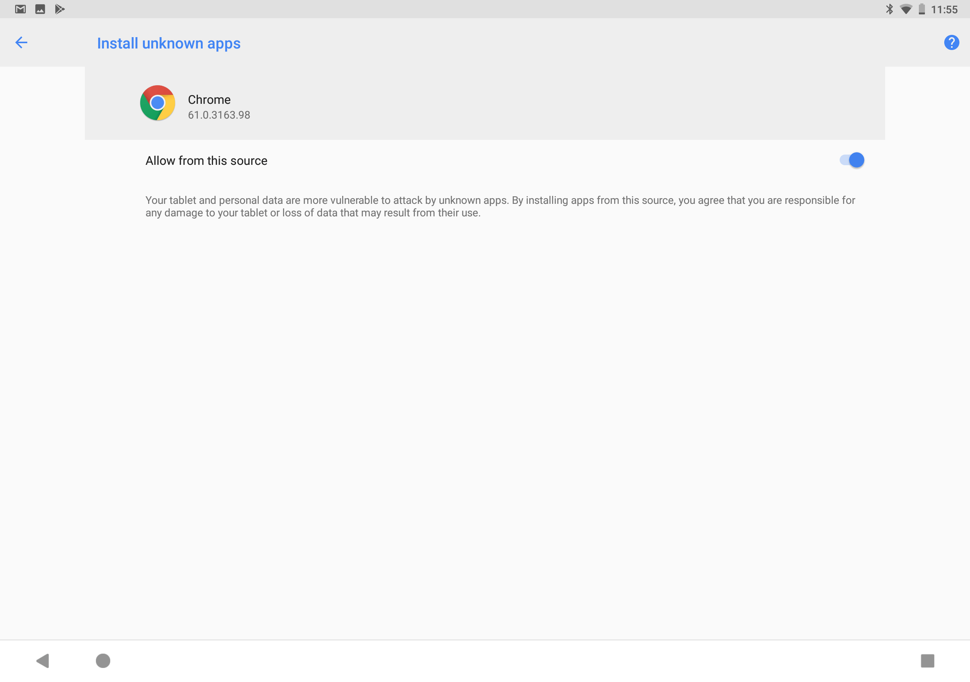Image resolution: width=970 pixels, height=682 pixels.
Task: Tap Chrome version number 61.0.3163.98
Action: coord(219,115)
